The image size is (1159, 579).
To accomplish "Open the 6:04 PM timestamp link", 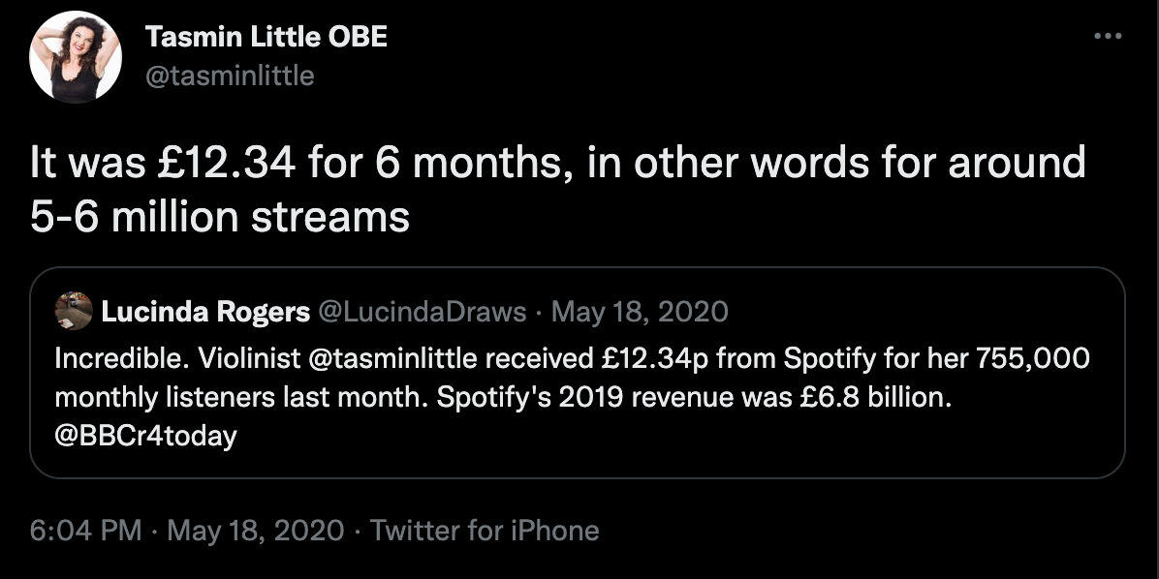I will (85, 531).
